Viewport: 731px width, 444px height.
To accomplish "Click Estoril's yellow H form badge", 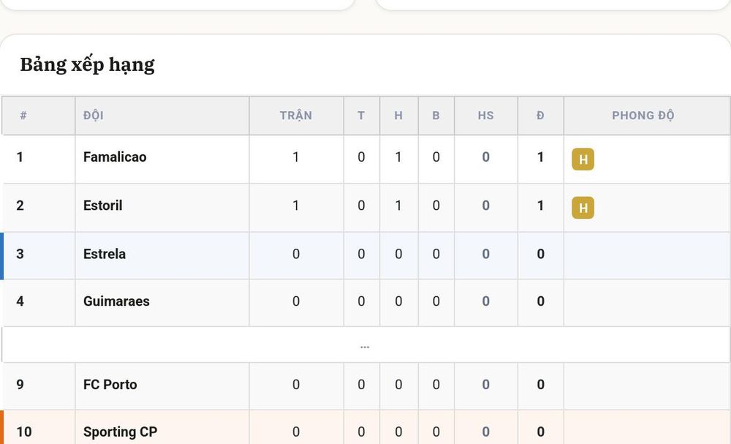I will coord(583,208).
